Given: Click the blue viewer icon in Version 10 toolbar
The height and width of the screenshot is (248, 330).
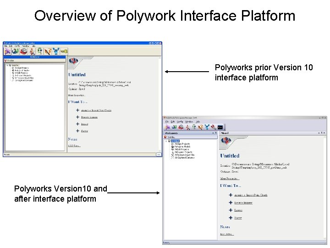Looking at the screenshot, I should 207,127.
